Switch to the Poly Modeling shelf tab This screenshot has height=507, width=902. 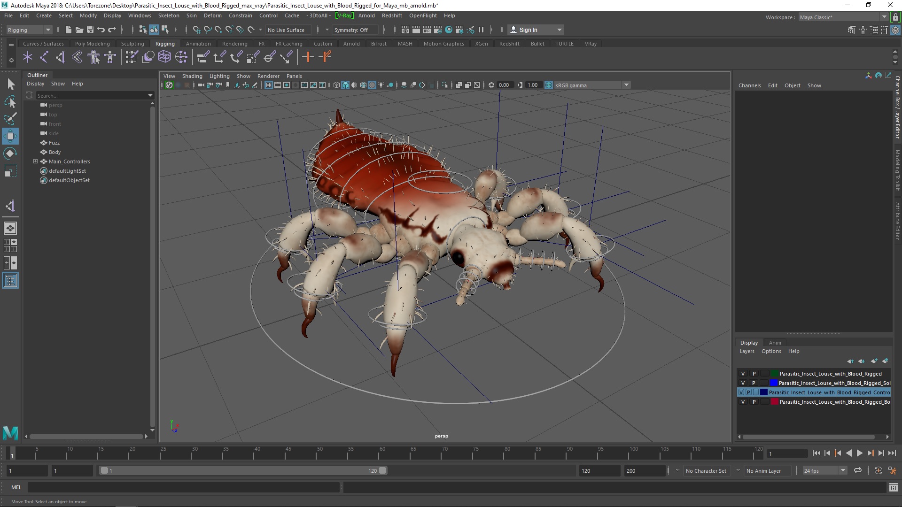click(x=92, y=44)
